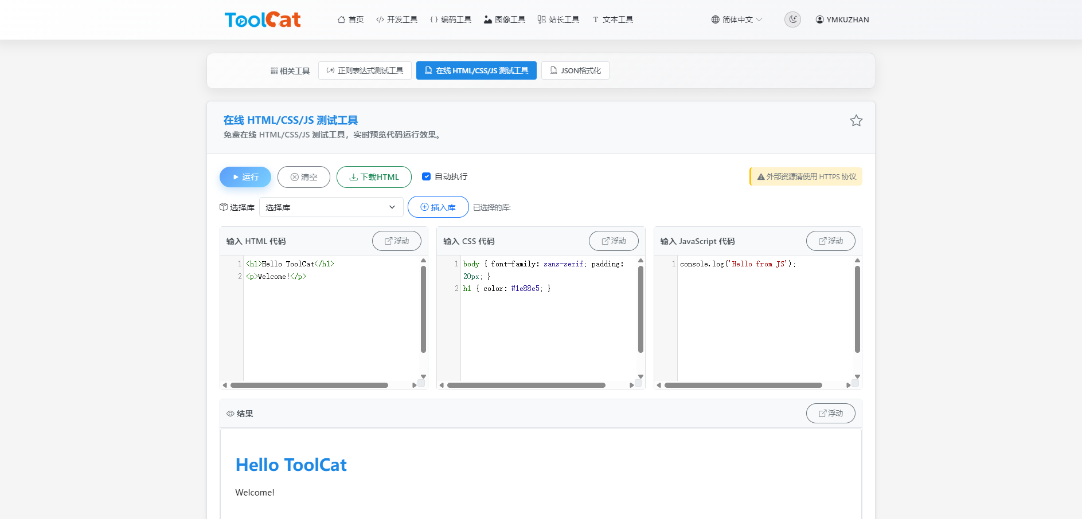Image resolution: width=1082 pixels, height=519 pixels.
Task: Switch to 正则表达式测试工具 tool
Action: point(365,70)
